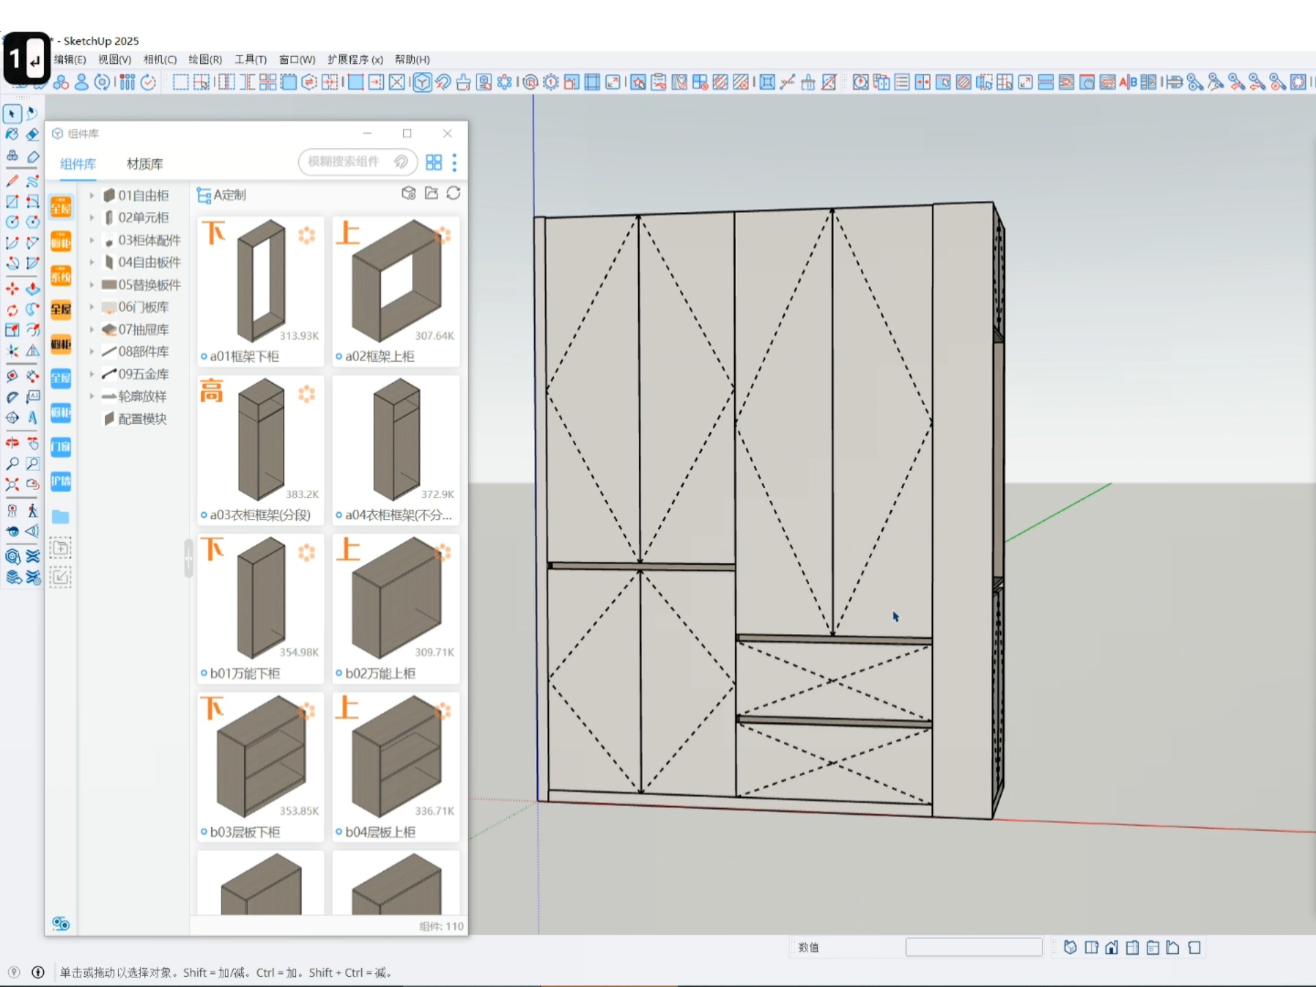
Task: Toggle the flower badge on b01万能下柜
Action: pos(306,552)
